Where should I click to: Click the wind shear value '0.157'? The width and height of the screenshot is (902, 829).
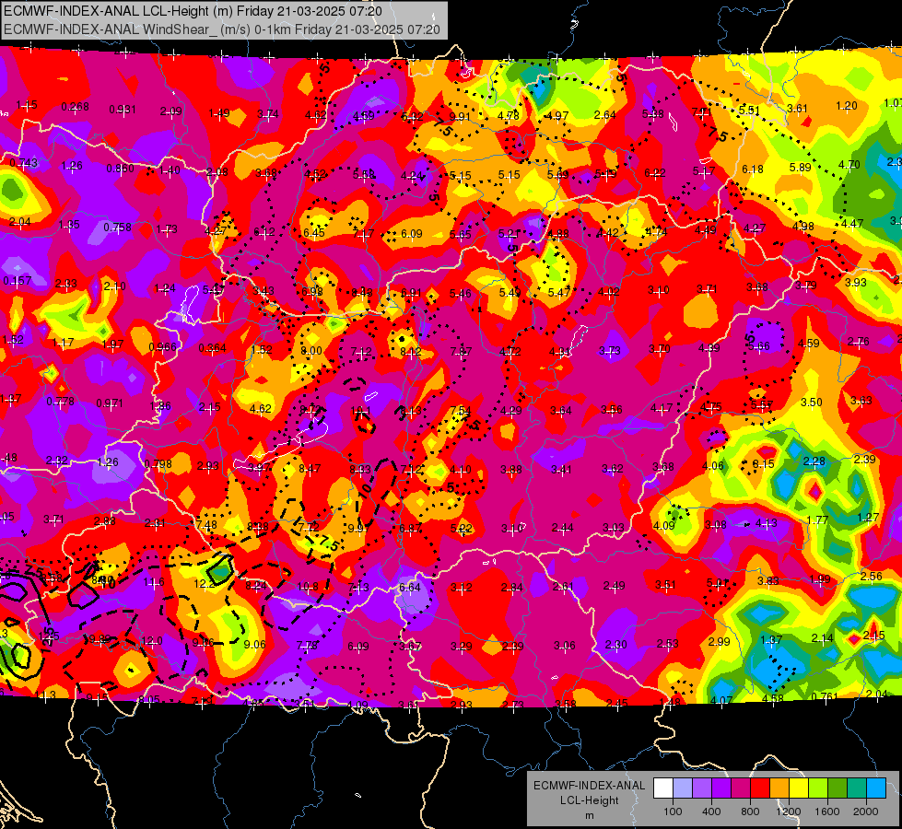(18, 280)
